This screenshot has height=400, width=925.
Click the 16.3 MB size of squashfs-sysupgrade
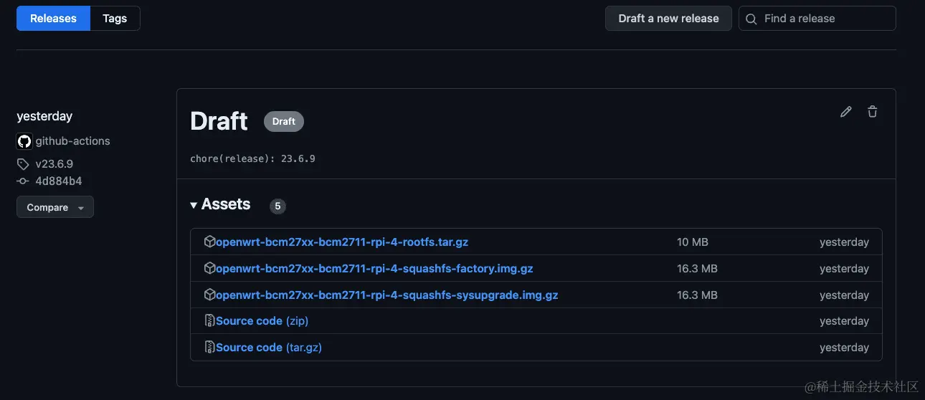click(x=697, y=295)
